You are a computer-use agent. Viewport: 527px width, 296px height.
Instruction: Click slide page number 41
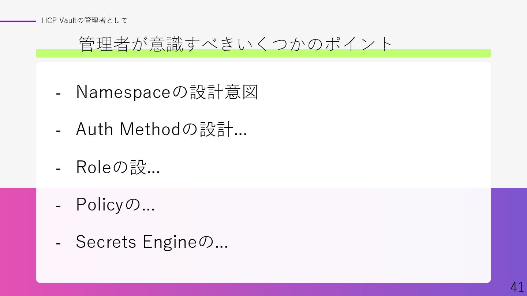pyautogui.click(x=517, y=287)
